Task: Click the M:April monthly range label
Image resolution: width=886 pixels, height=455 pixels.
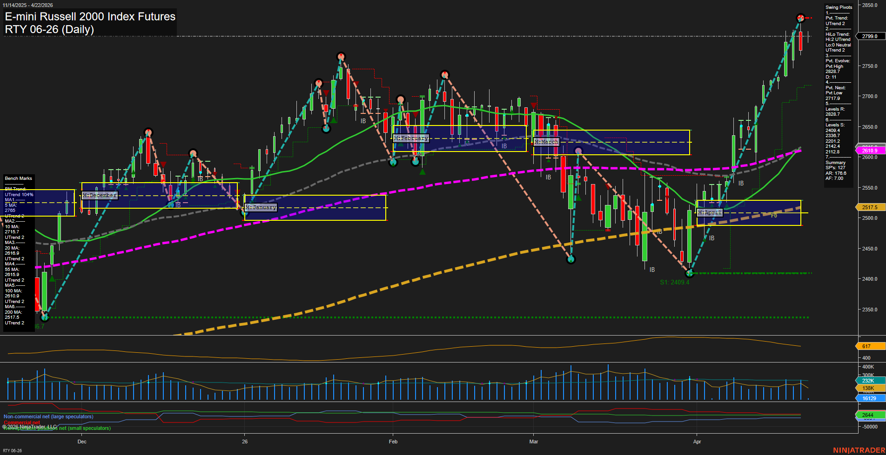Action: pos(710,212)
